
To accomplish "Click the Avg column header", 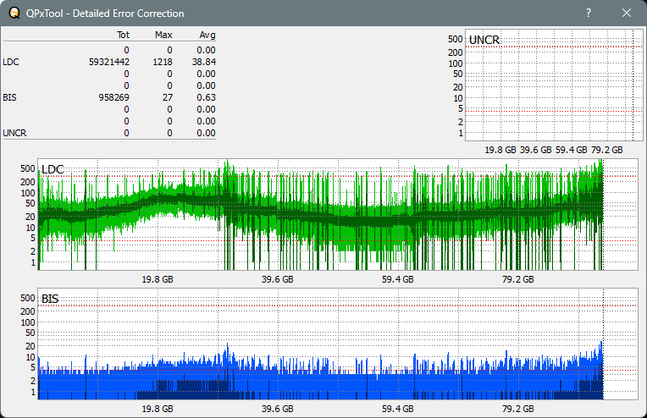I will coord(207,35).
